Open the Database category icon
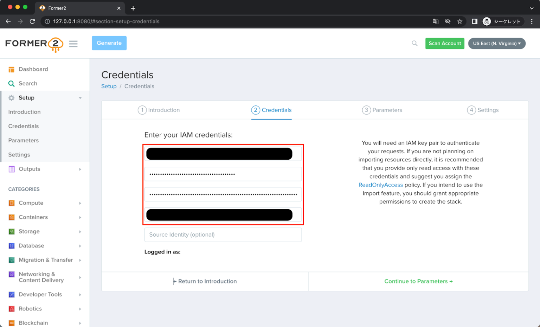The image size is (540, 327). click(11, 245)
